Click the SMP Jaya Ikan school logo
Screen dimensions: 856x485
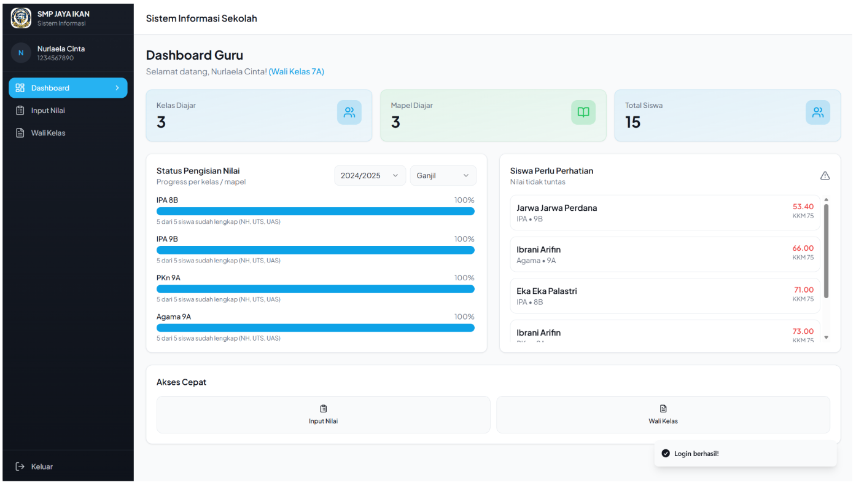(21, 18)
